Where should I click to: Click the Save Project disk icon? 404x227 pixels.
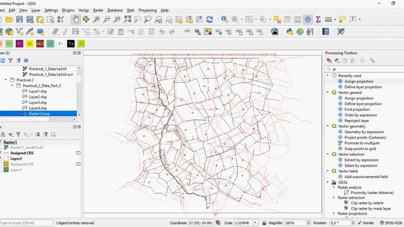click(x=20, y=20)
